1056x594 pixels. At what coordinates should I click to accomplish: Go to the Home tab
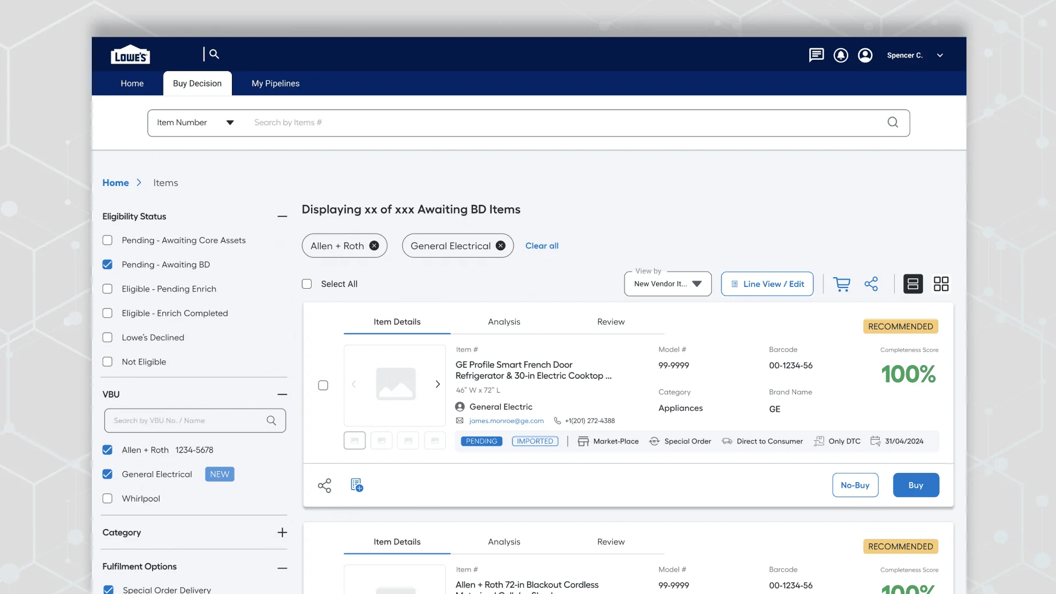[132, 83]
